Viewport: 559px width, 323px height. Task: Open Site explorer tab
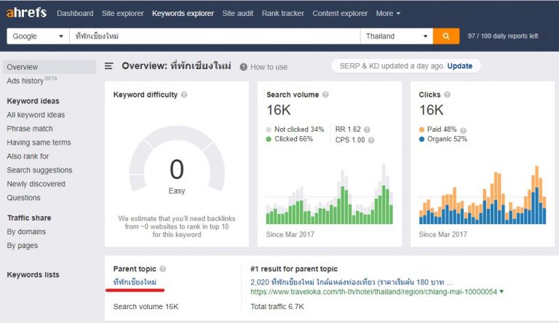(x=122, y=13)
